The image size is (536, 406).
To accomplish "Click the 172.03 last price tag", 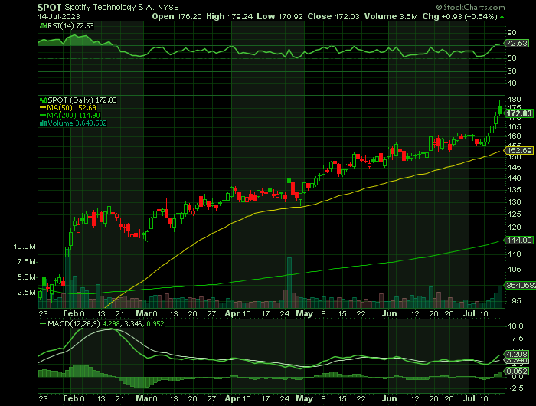I will [519, 113].
